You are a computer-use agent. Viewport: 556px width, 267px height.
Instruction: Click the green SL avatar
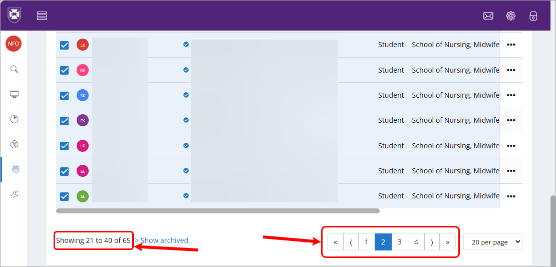(83, 196)
